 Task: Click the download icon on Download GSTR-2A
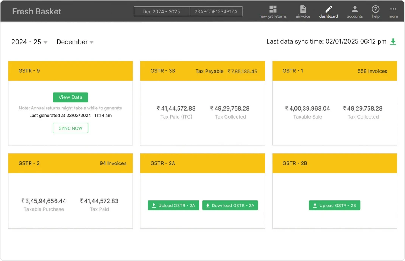(x=208, y=205)
